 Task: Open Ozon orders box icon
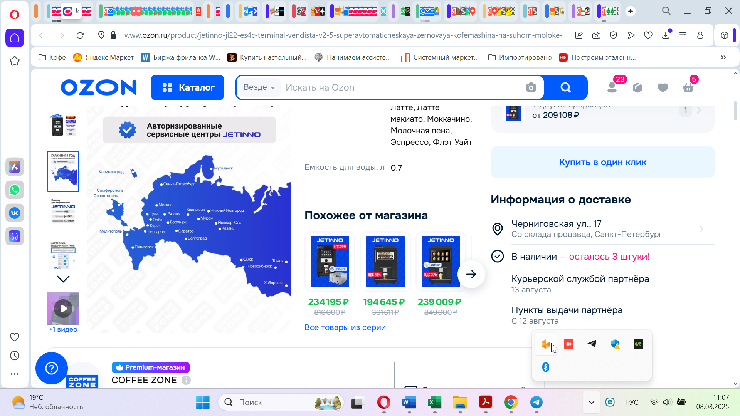(637, 87)
